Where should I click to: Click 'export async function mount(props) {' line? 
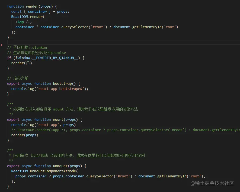tap(44, 119)
